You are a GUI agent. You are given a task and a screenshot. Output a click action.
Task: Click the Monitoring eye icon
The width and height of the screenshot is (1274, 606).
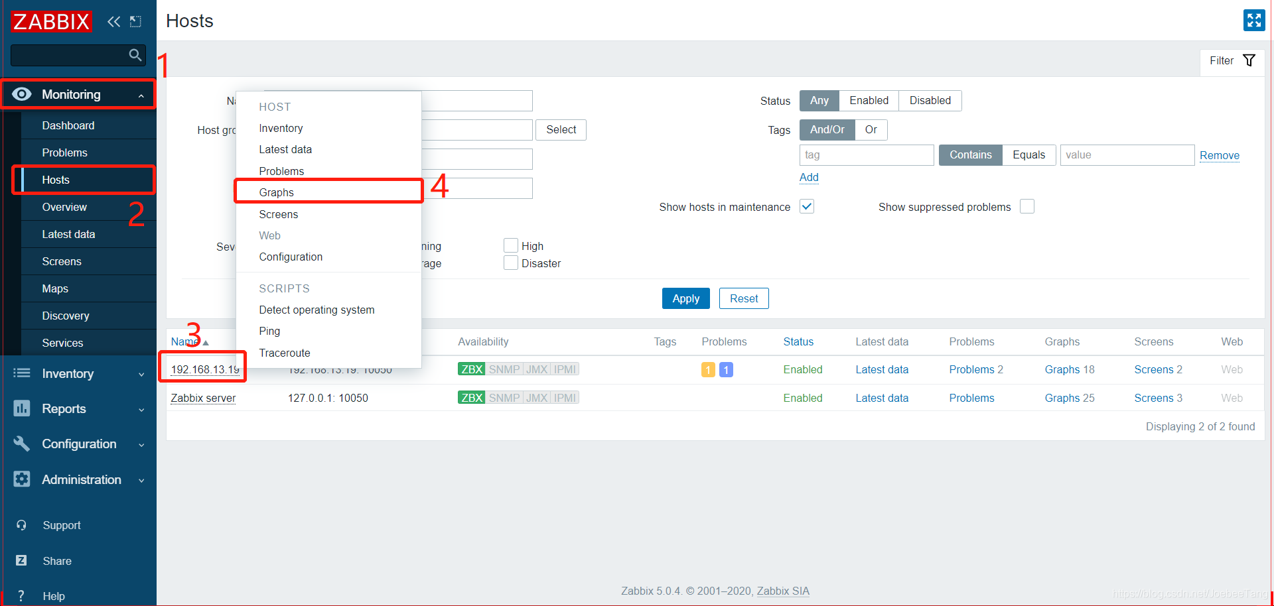pos(22,94)
